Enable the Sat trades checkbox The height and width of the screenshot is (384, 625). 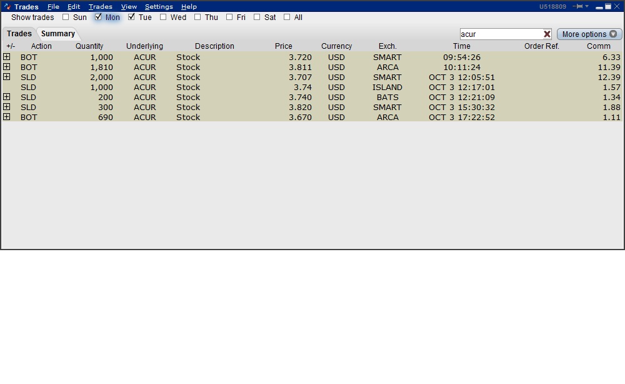pos(257,17)
